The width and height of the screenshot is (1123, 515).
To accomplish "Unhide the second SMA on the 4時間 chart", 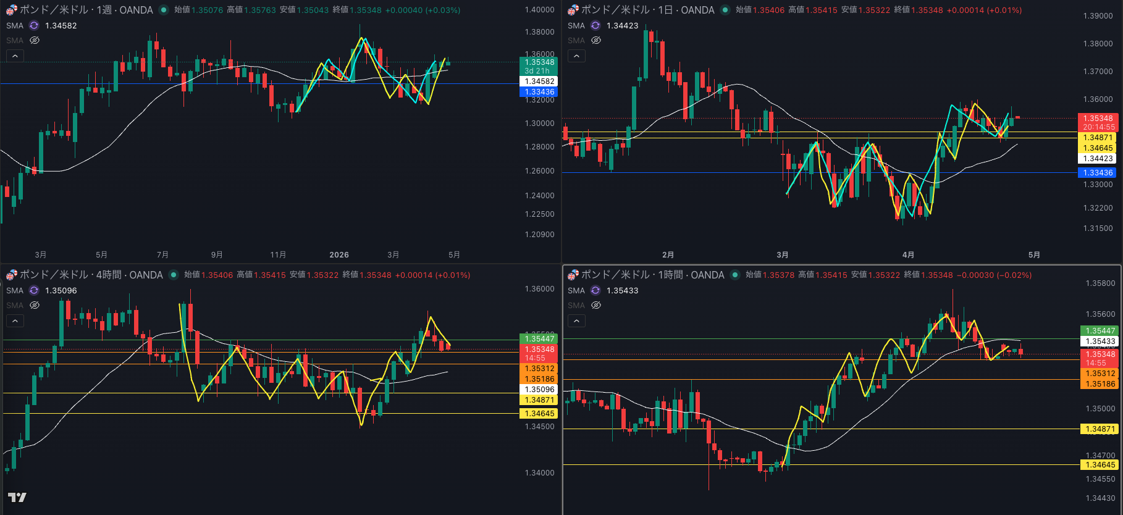I will pyautogui.click(x=35, y=305).
